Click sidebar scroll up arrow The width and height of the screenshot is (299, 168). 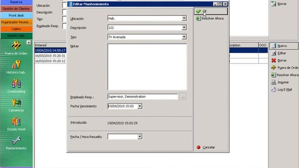coord(28,42)
